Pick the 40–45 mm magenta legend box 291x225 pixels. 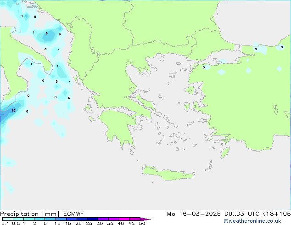124,219
